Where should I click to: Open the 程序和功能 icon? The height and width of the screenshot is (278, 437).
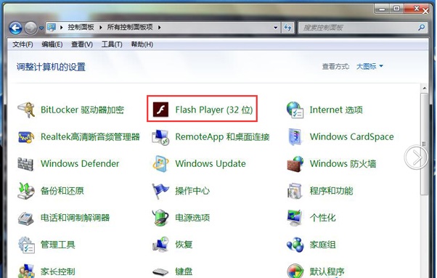295,191
